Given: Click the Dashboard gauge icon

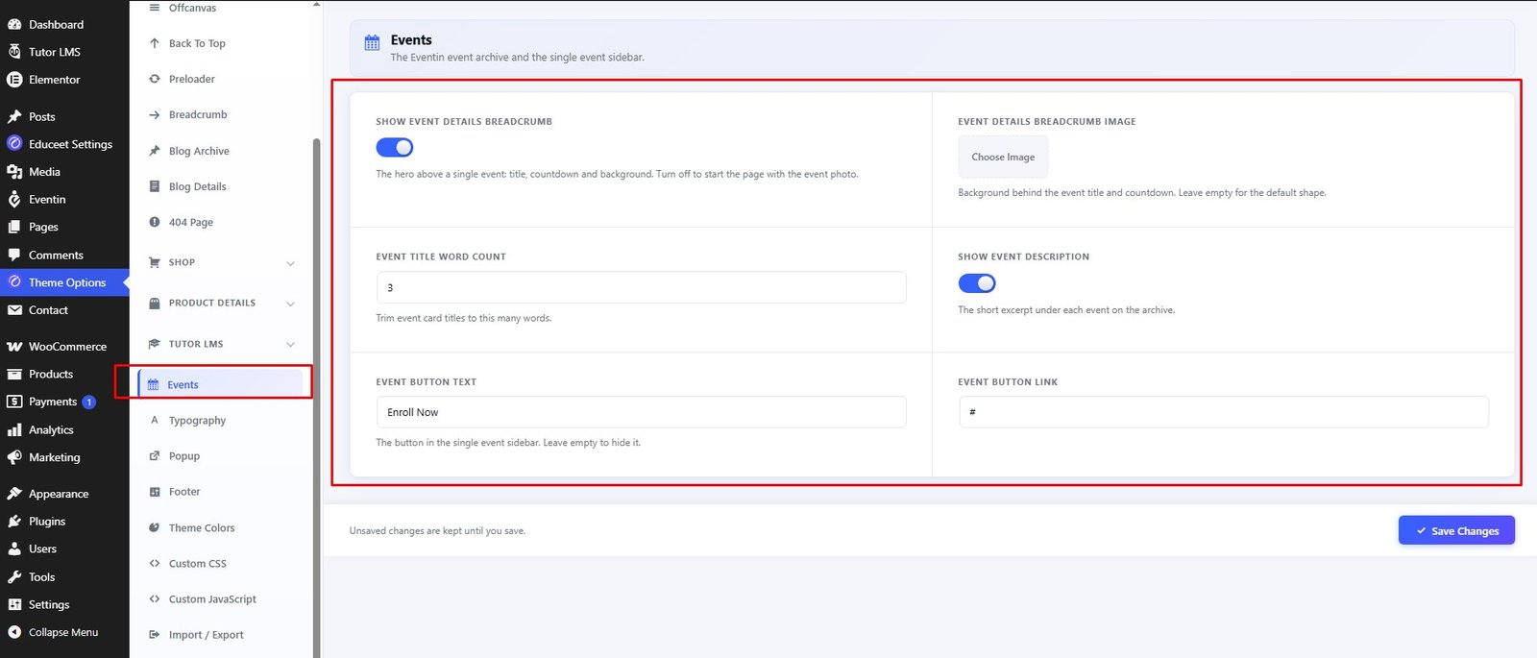Looking at the screenshot, I should [x=14, y=24].
